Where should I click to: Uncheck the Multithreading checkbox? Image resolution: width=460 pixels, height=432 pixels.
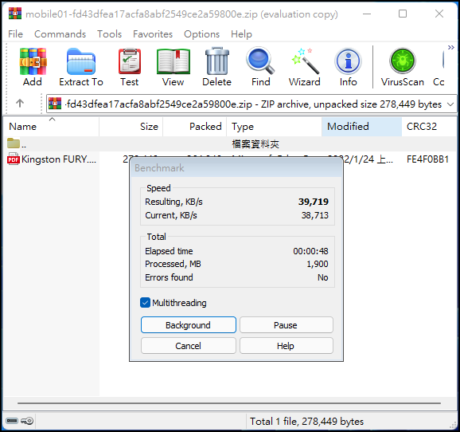coord(145,303)
